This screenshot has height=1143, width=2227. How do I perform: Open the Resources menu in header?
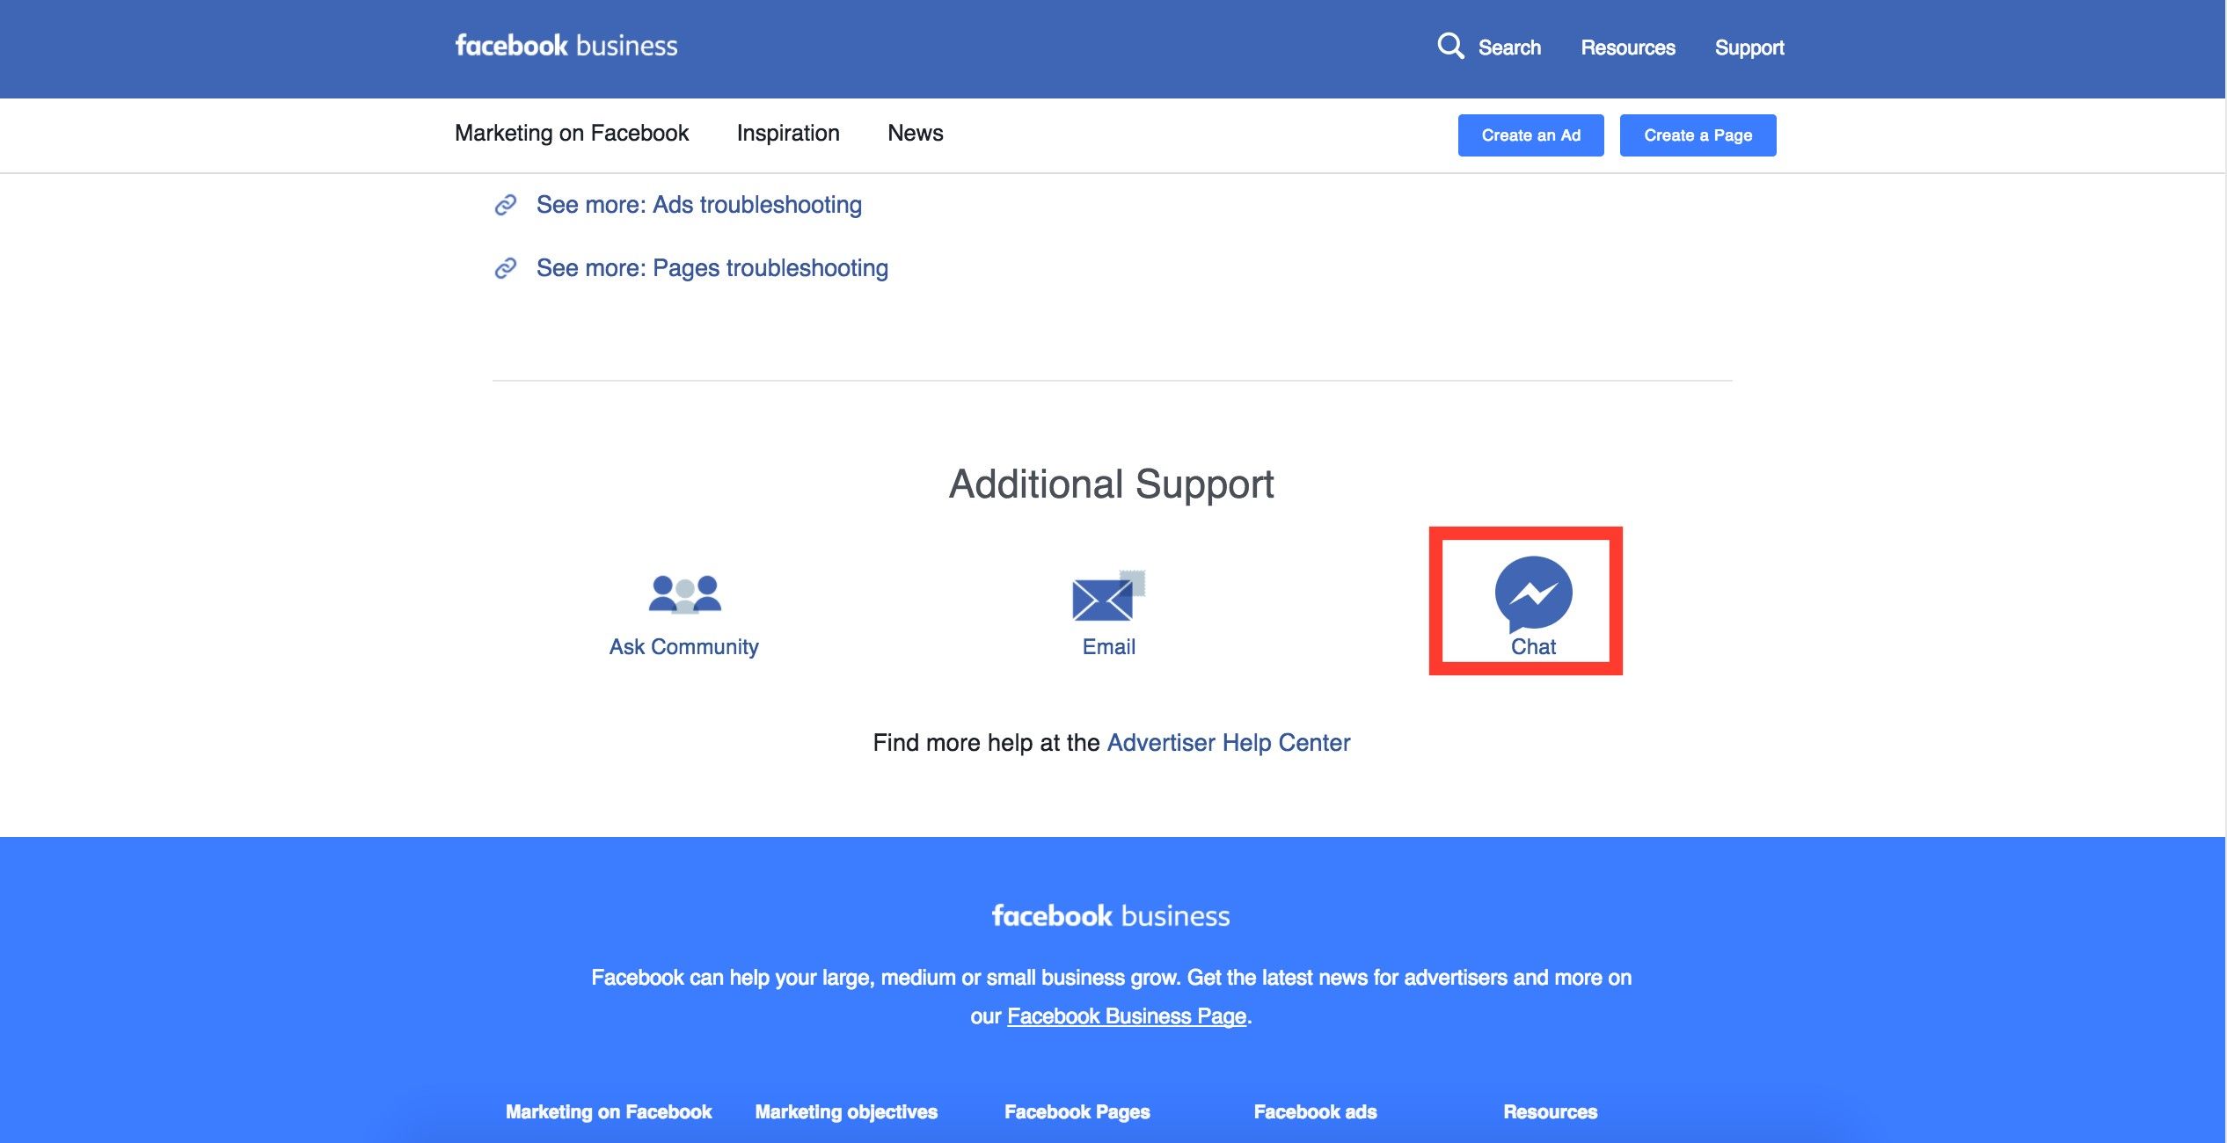(1628, 47)
